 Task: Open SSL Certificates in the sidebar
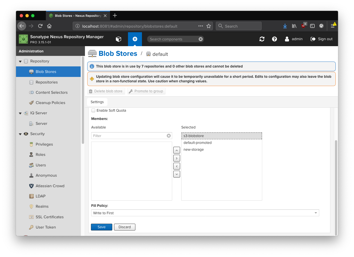[x=48, y=217]
